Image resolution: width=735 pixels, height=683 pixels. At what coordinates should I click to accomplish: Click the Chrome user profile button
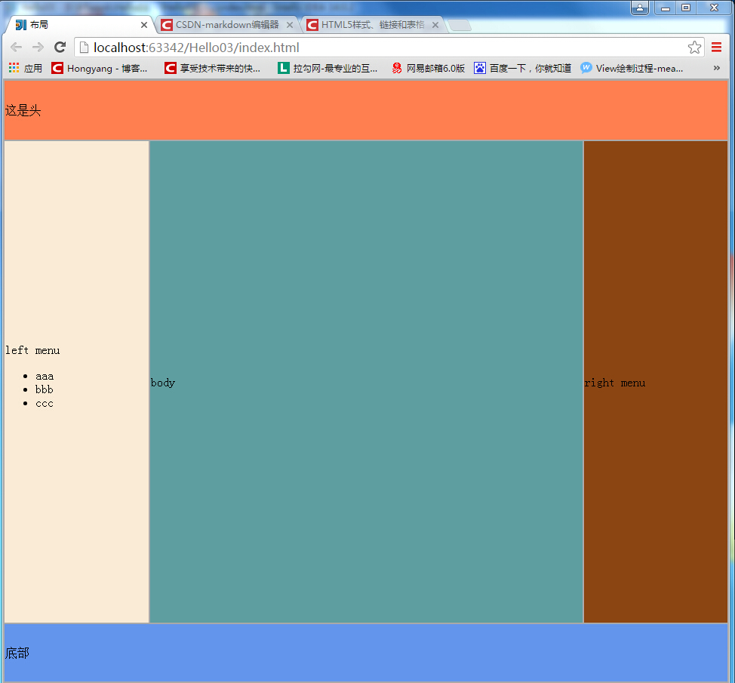[x=640, y=8]
